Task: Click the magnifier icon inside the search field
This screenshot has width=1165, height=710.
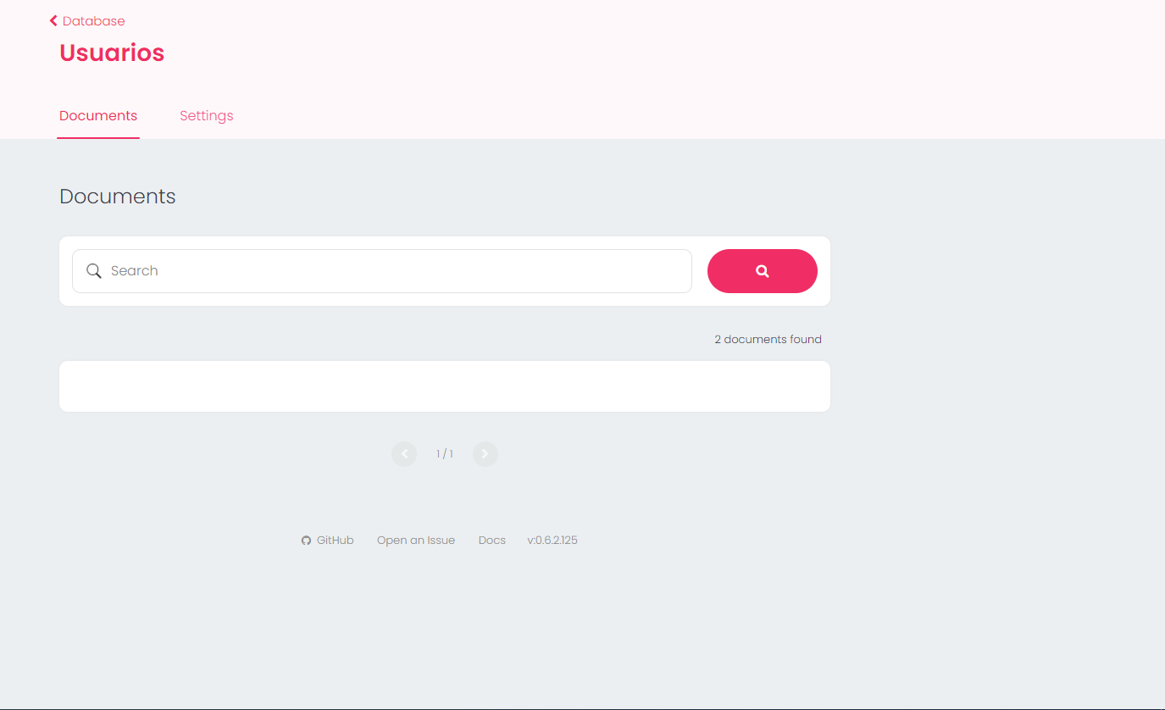Action: coord(93,270)
